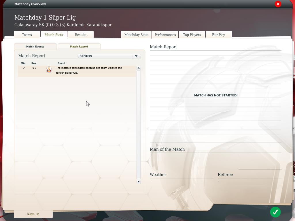Click the Min column header
Image resolution: width=295 pixels, height=221 pixels.
click(23, 63)
